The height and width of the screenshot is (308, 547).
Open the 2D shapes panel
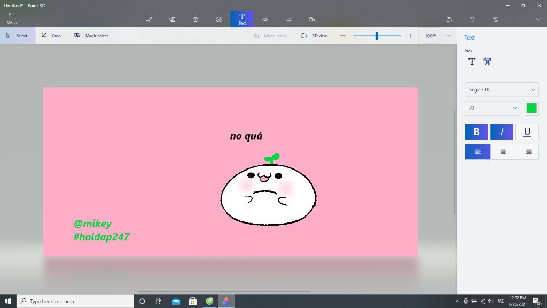tap(172, 19)
